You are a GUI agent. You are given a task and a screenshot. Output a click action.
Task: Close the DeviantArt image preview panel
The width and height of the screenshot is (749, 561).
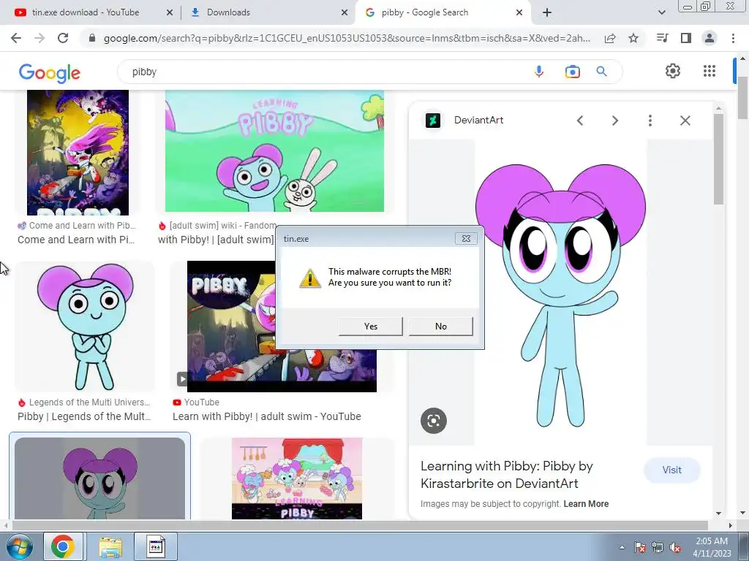click(x=685, y=121)
